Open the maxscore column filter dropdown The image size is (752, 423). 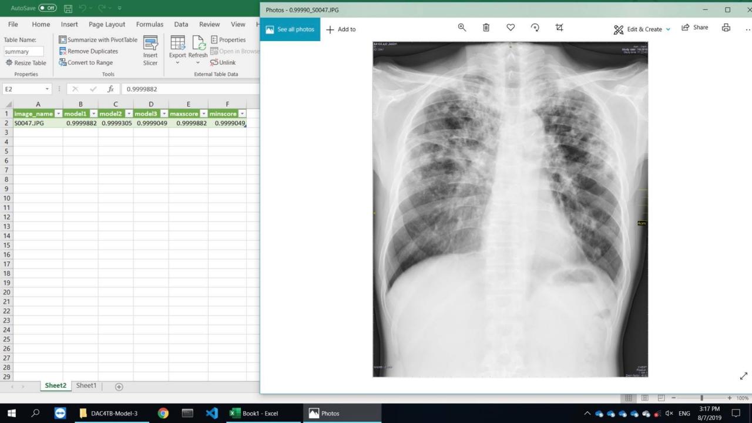pyautogui.click(x=203, y=114)
